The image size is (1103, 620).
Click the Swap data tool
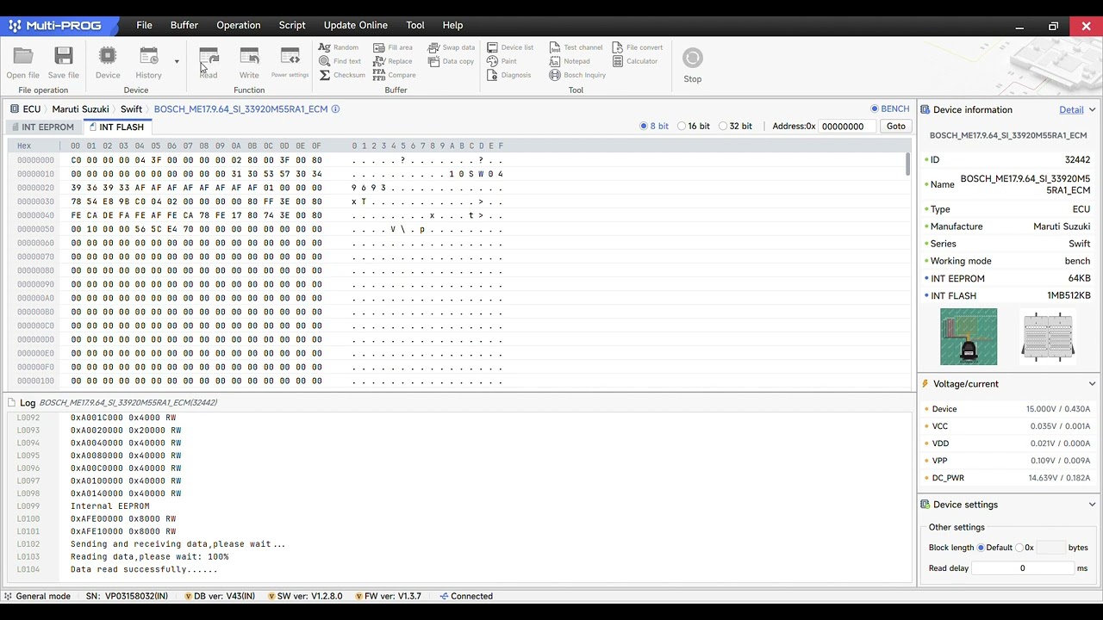pyautogui.click(x=452, y=47)
